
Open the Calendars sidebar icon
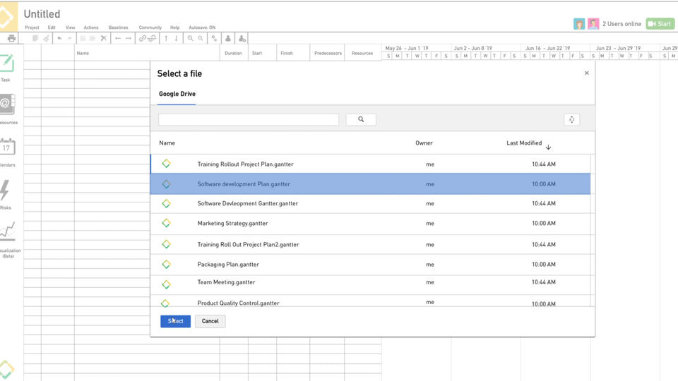click(6, 148)
